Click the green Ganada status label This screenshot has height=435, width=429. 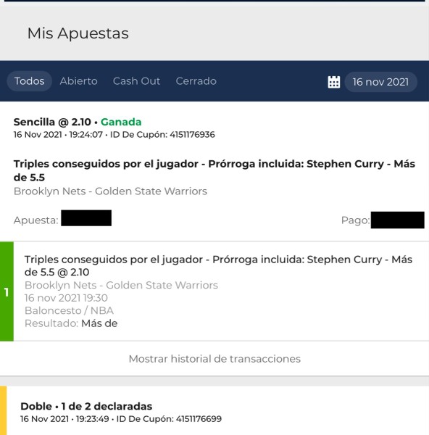[x=121, y=122]
